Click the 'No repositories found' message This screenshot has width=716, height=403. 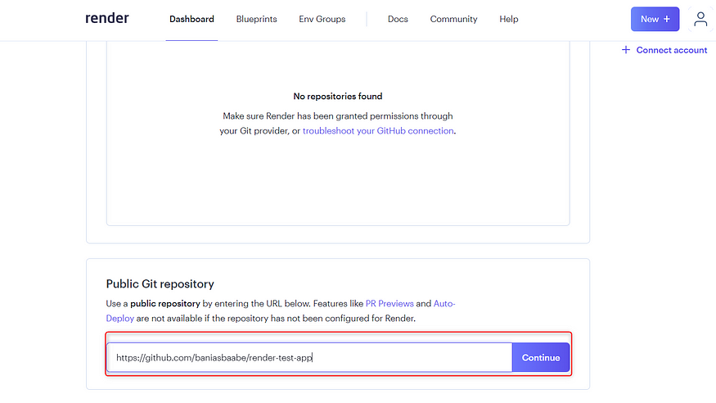click(338, 97)
